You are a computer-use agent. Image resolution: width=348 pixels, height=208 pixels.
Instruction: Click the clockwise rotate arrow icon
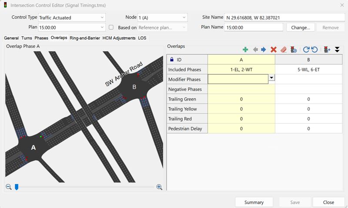(306, 50)
